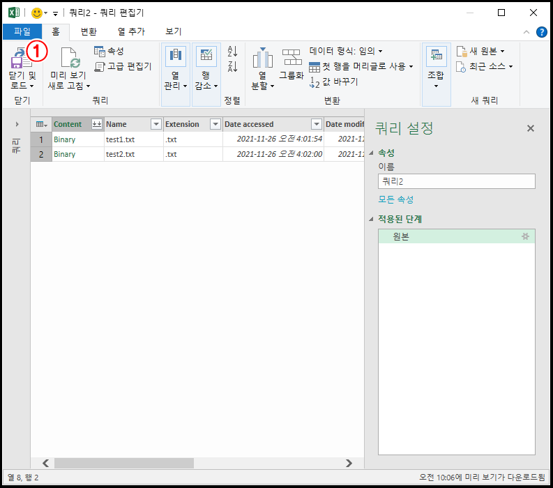The image size is (553, 488).
Task: Click the 미리 보기 새로 고침 icon
Action: click(70, 58)
